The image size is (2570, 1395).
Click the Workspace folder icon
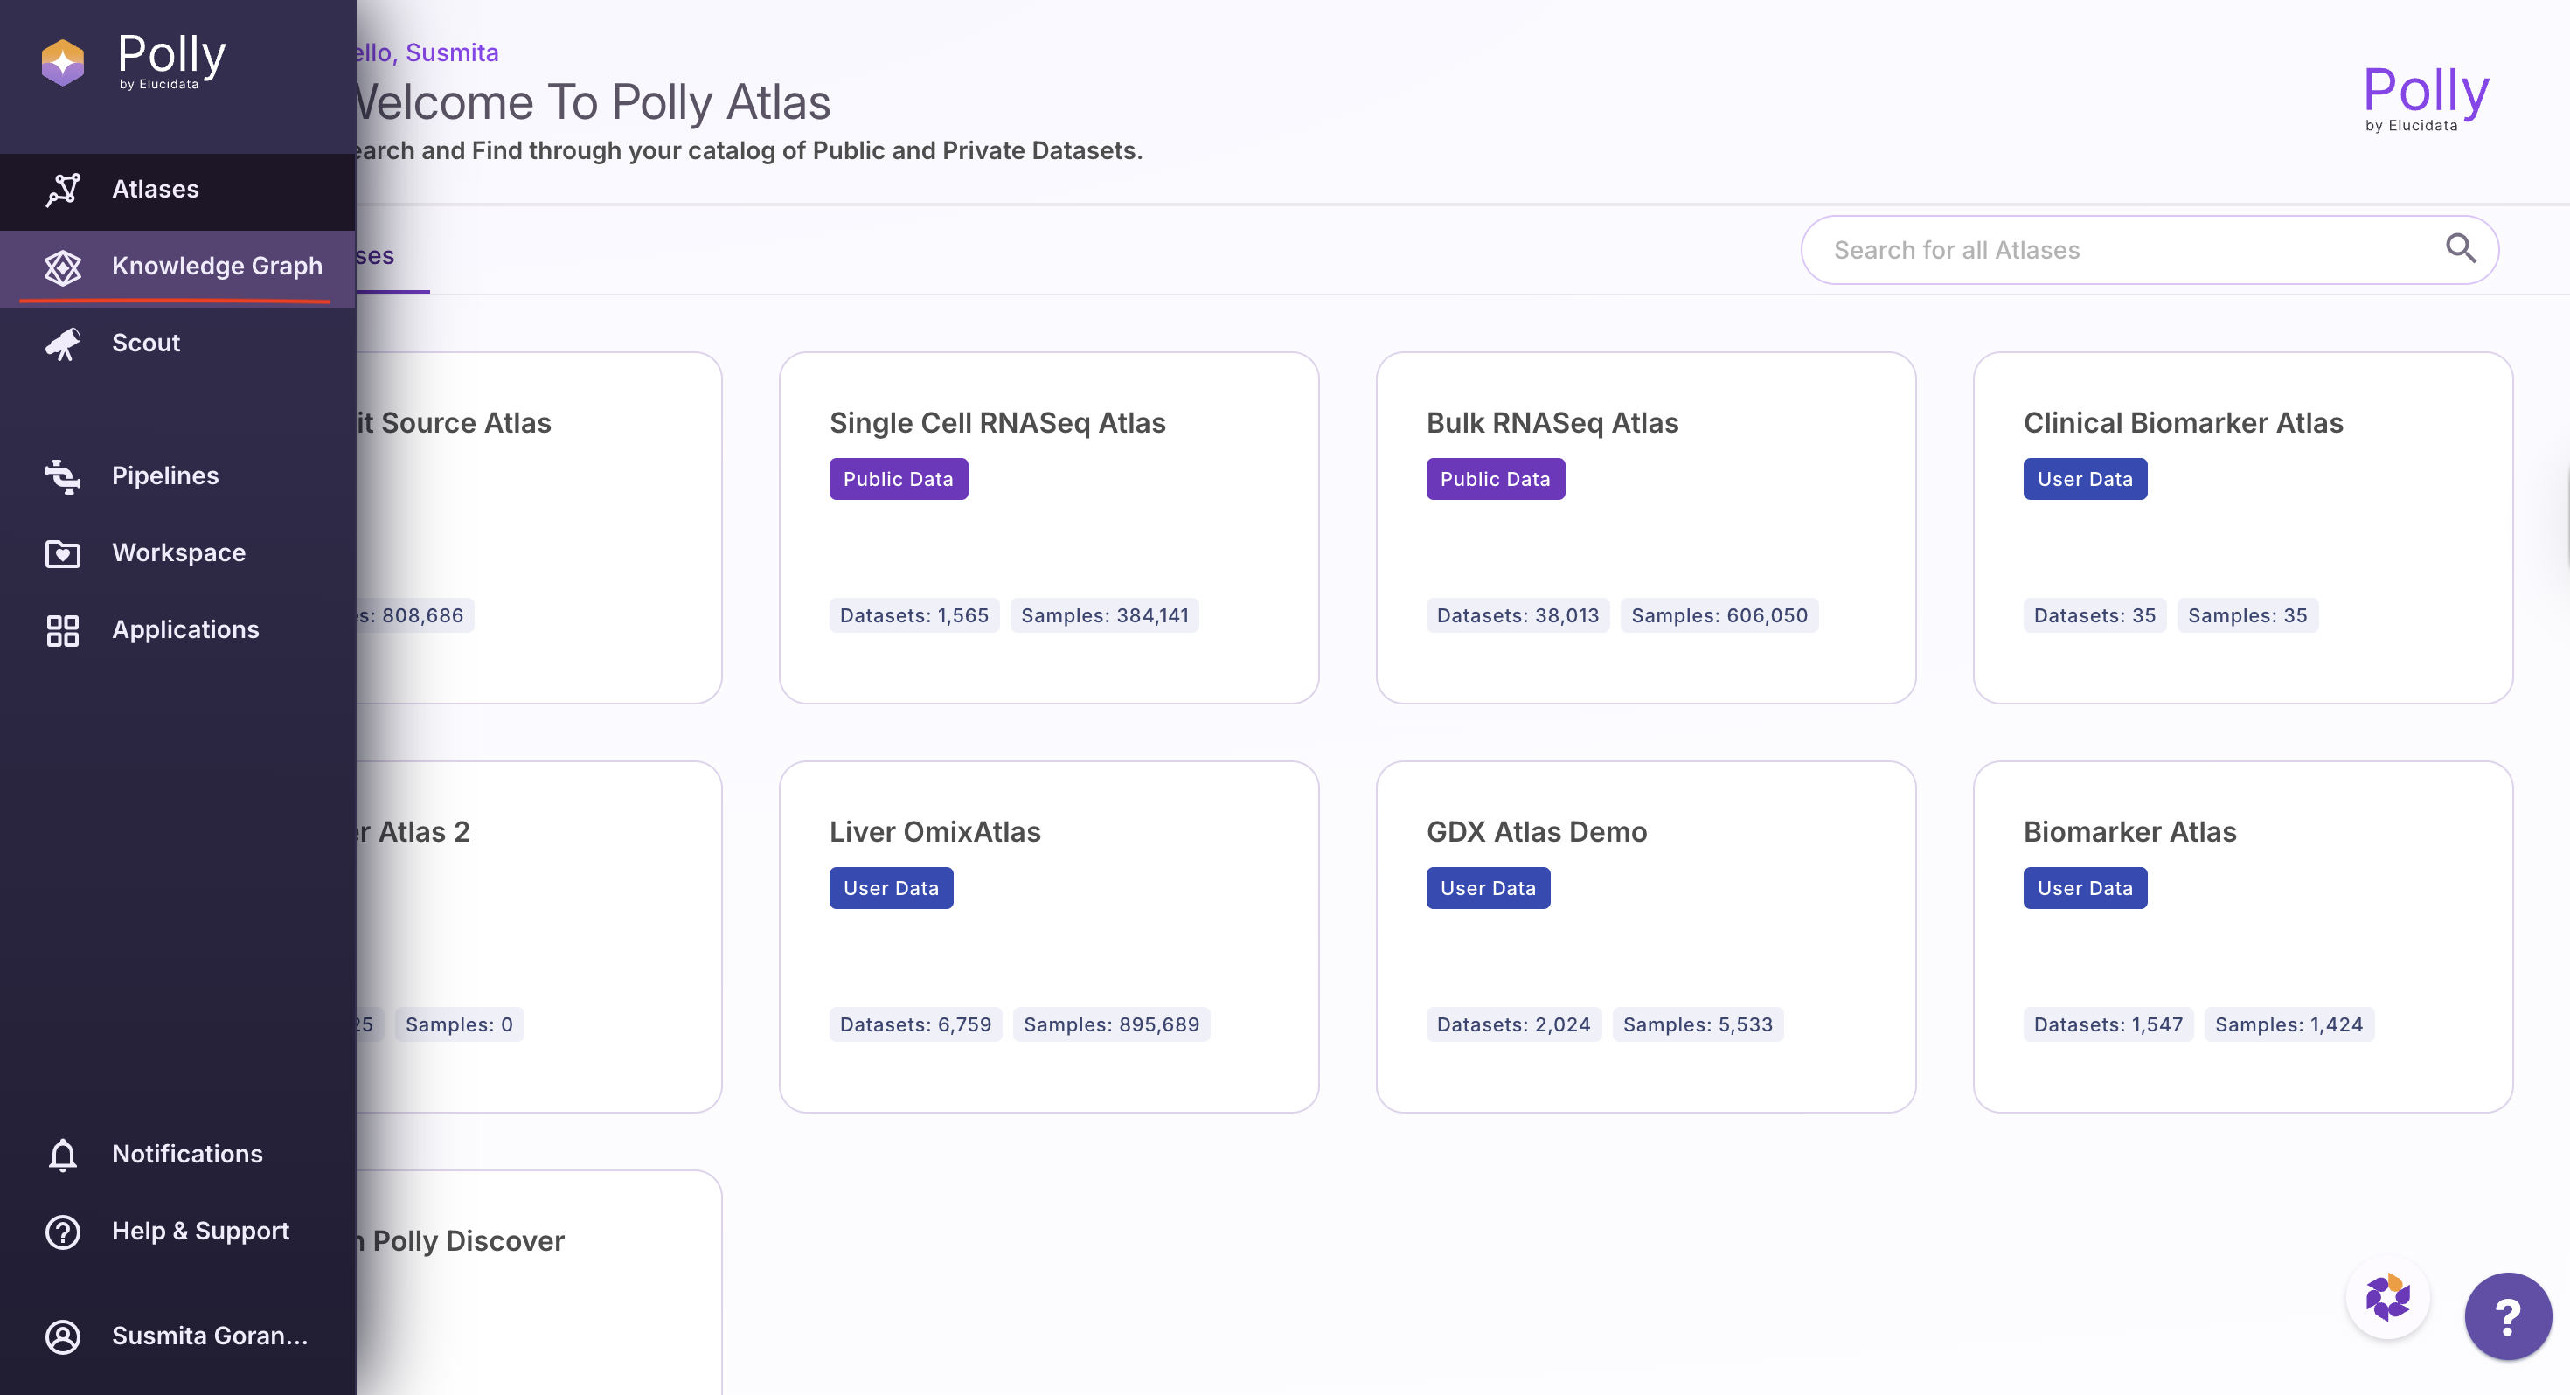click(63, 552)
